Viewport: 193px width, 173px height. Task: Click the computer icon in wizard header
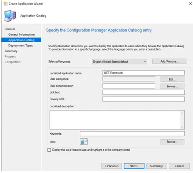(10, 16)
